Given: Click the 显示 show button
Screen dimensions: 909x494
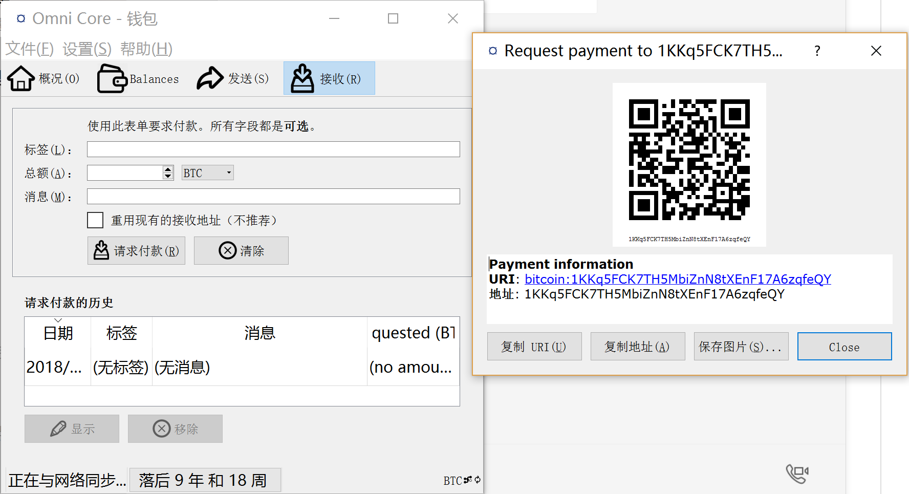Looking at the screenshot, I should 72,428.
